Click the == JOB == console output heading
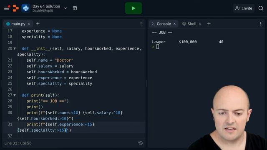267x150 pixels. pyautogui.click(x=162, y=32)
